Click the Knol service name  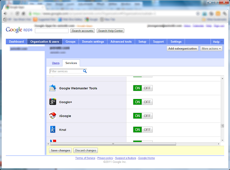(63, 130)
